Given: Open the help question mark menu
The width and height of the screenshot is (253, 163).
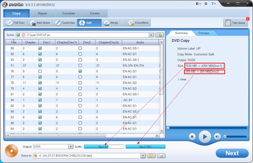Looking at the screenshot, I should pos(213,4).
